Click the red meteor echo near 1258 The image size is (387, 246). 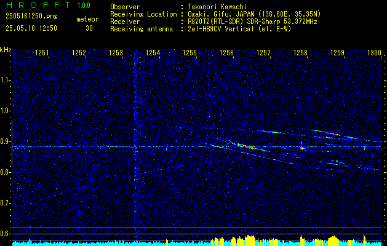click(302, 148)
